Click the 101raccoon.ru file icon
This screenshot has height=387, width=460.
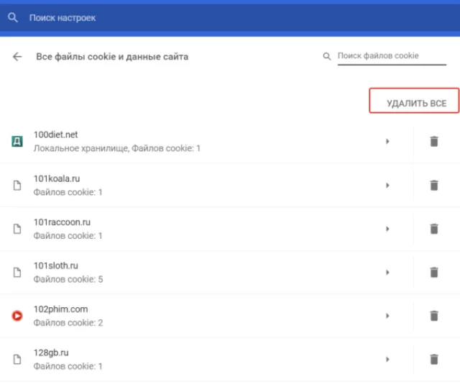(17, 229)
